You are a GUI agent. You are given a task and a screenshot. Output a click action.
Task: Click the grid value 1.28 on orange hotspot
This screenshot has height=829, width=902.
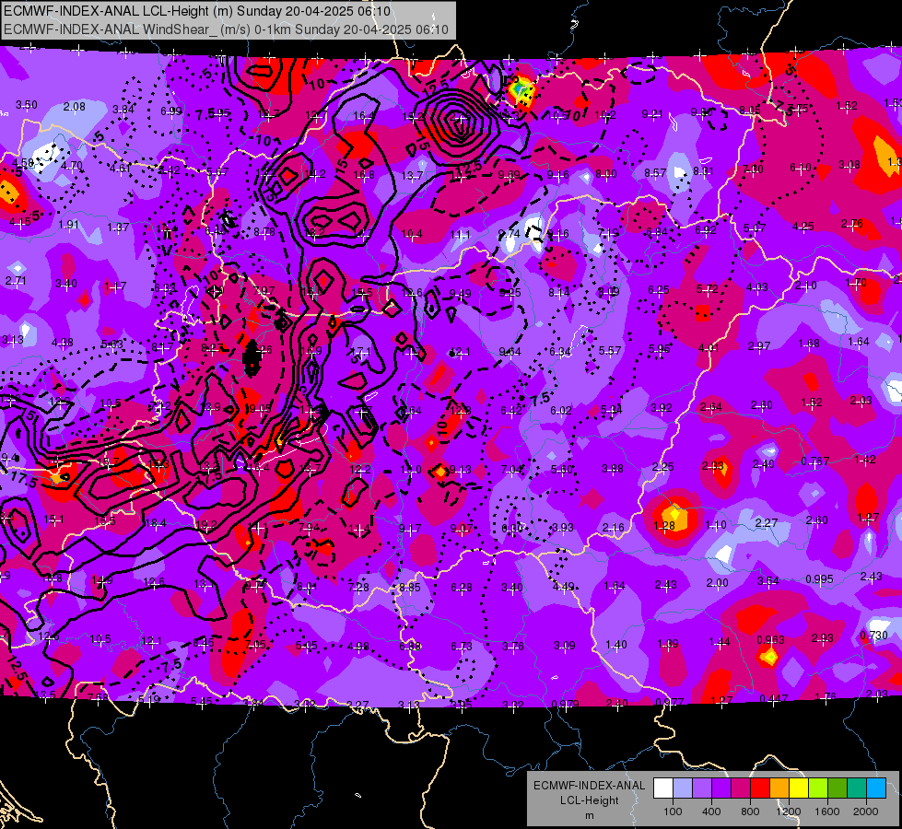664,525
